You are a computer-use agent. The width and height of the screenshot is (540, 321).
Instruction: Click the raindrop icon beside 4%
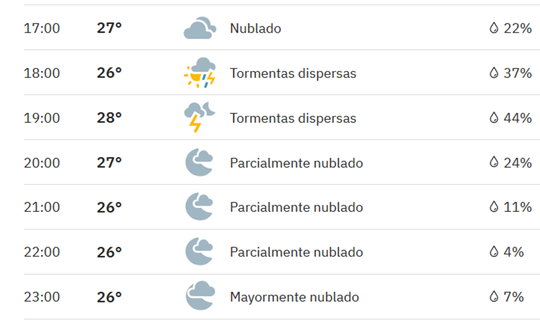494,252
